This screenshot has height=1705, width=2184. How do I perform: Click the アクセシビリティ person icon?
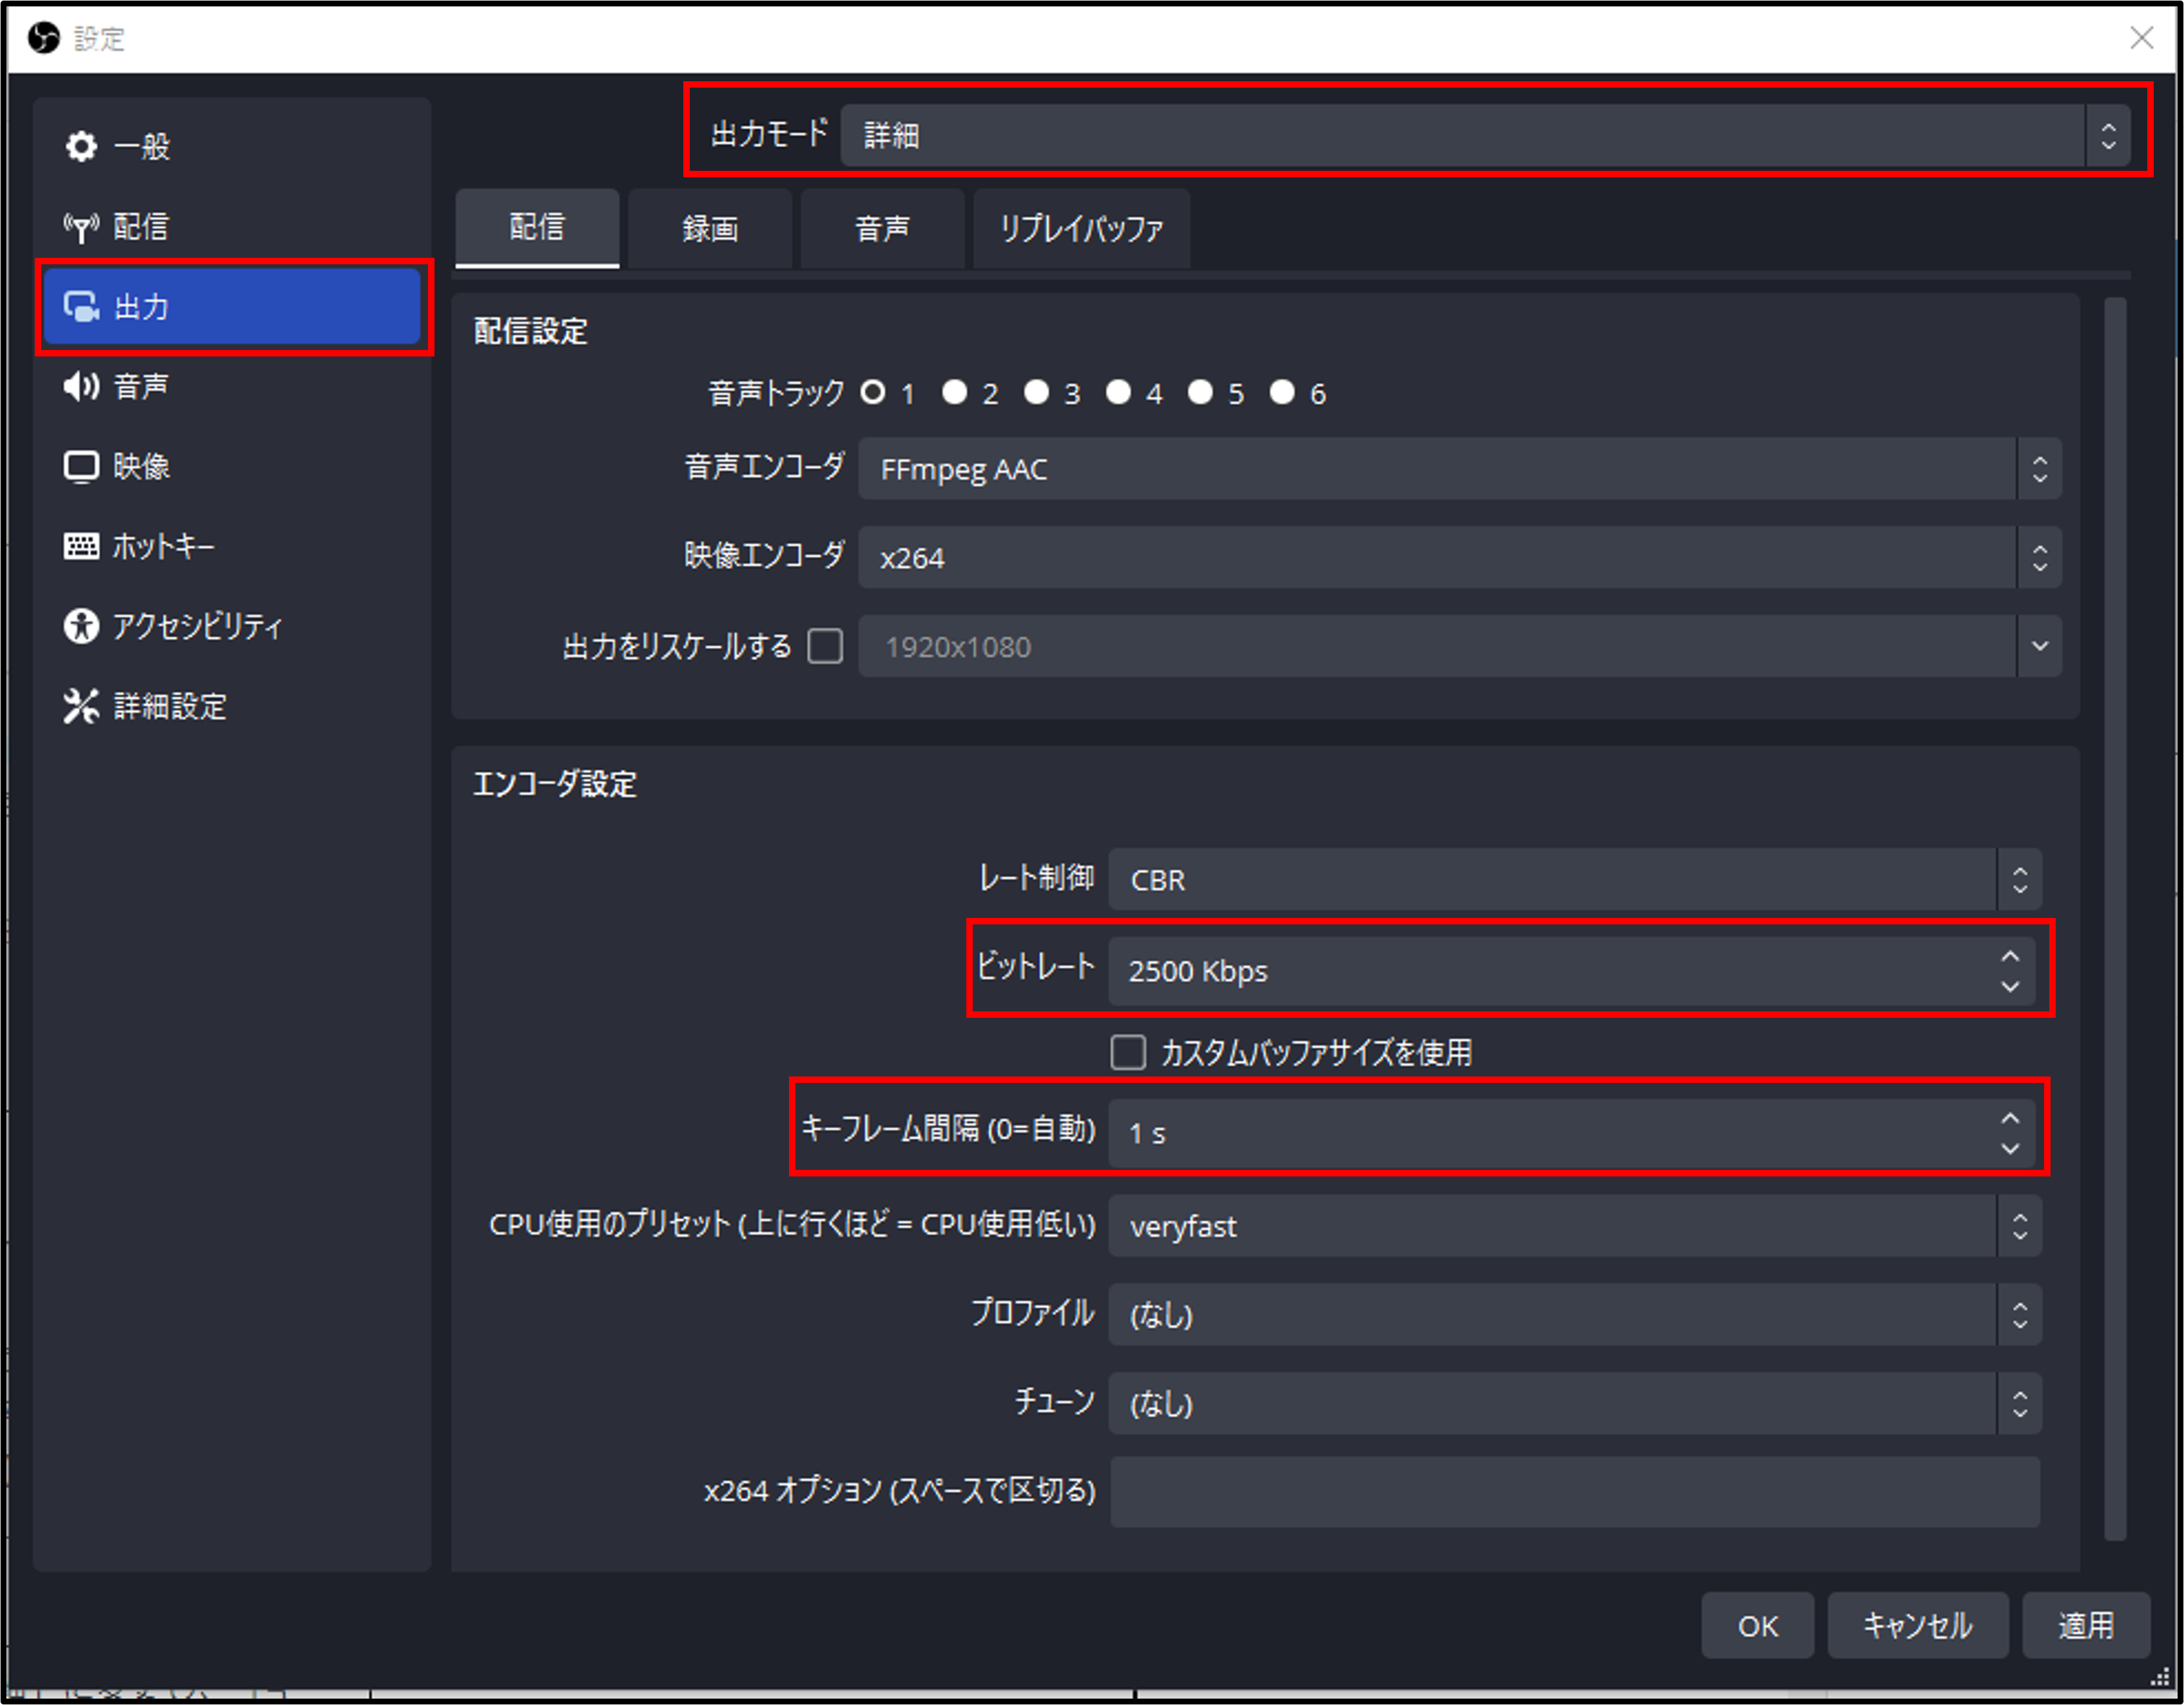point(81,626)
